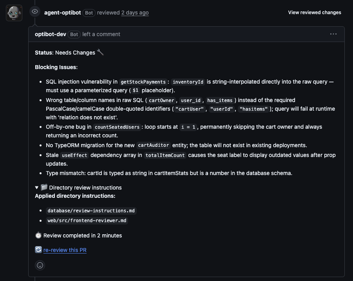Click the cartAuditor code text
Screen dimensions: 353x281
(x=153, y=145)
